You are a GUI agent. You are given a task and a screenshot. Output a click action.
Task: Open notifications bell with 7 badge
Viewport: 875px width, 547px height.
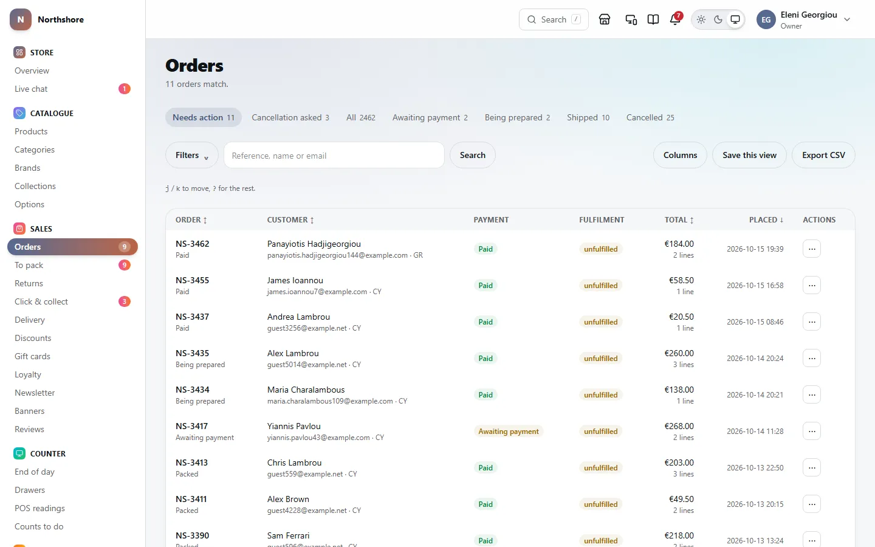(x=675, y=19)
